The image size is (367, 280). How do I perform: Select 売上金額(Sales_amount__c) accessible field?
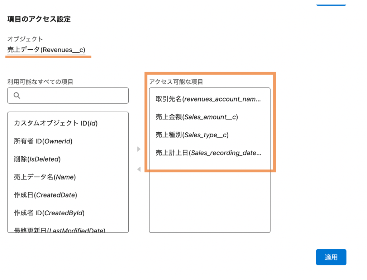(x=210, y=117)
